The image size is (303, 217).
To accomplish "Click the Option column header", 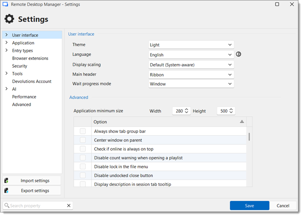I will pos(169,122).
